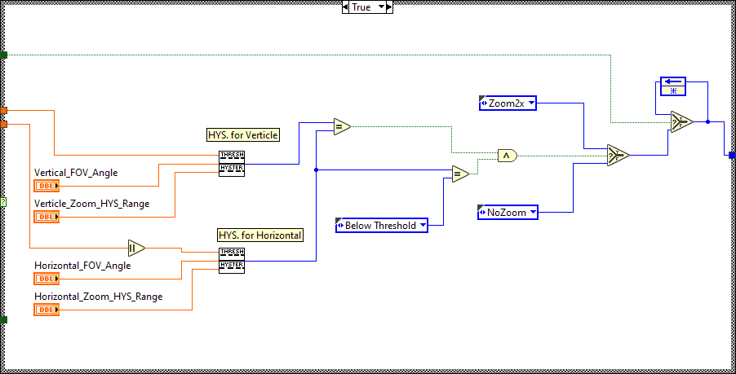The height and width of the screenshot is (374, 736).
Task: Click the Select node fed by Zoom2x
Action: click(x=617, y=155)
